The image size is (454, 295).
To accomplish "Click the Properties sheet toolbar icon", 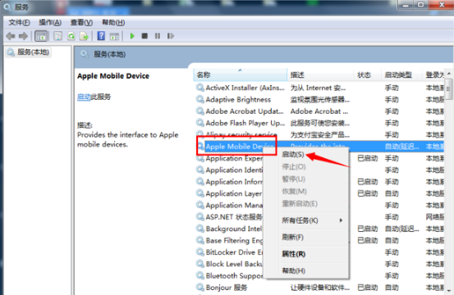I will [x=58, y=36].
